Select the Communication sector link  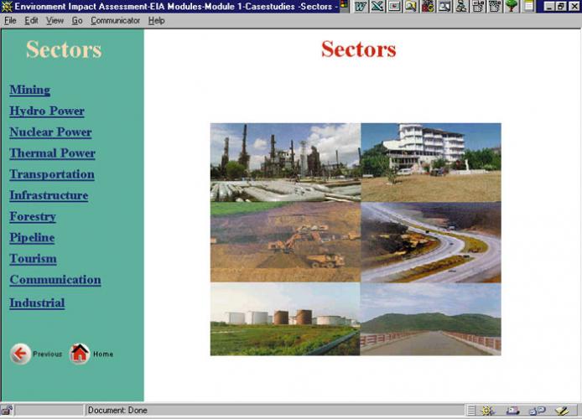pyautogui.click(x=55, y=280)
